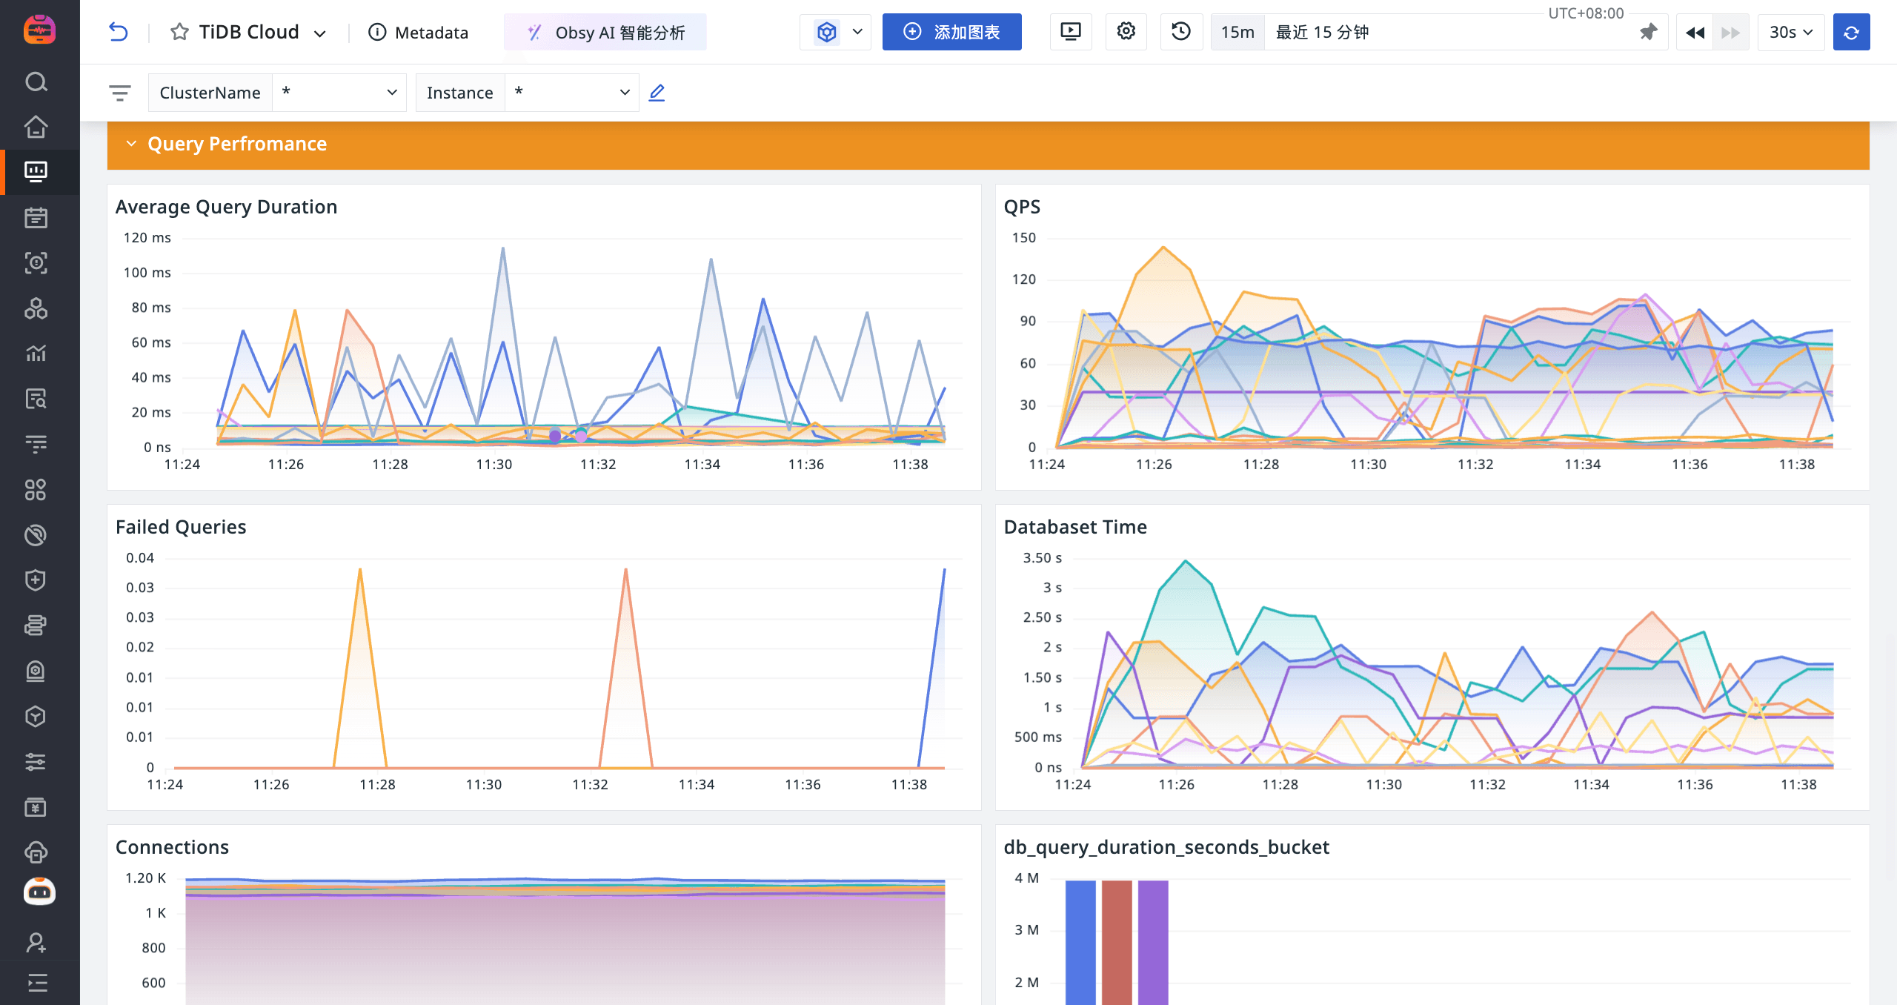Image resolution: width=1897 pixels, height=1005 pixels.
Task: Open the home icon in sidebar
Action: point(36,127)
